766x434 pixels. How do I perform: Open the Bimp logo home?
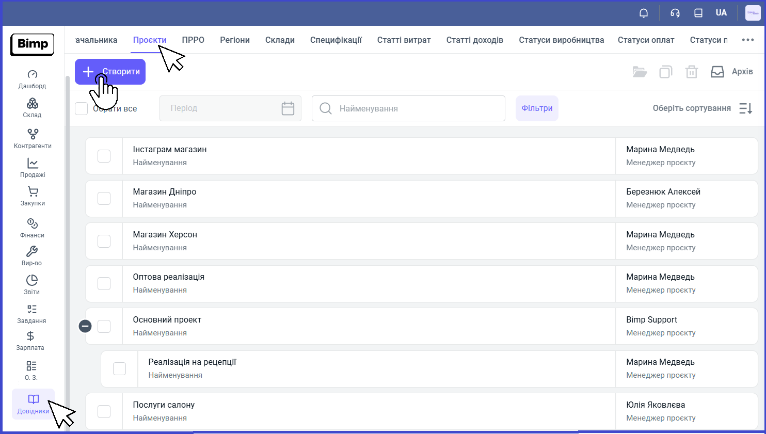(x=32, y=44)
